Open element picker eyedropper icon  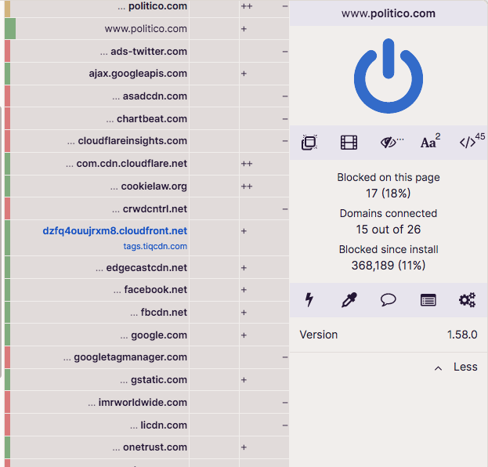[349, 300]
